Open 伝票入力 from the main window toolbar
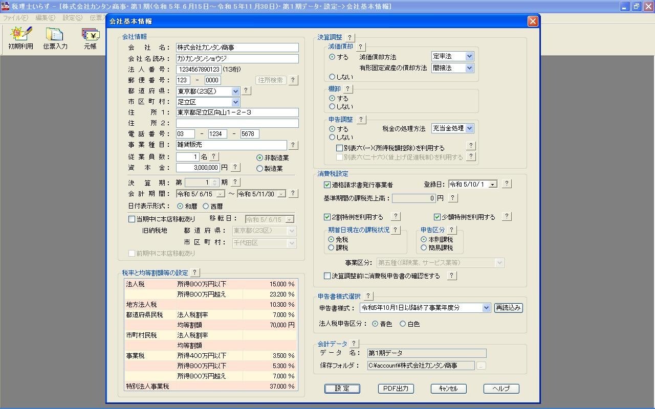 pyautogui.click(x=55, y=38)
